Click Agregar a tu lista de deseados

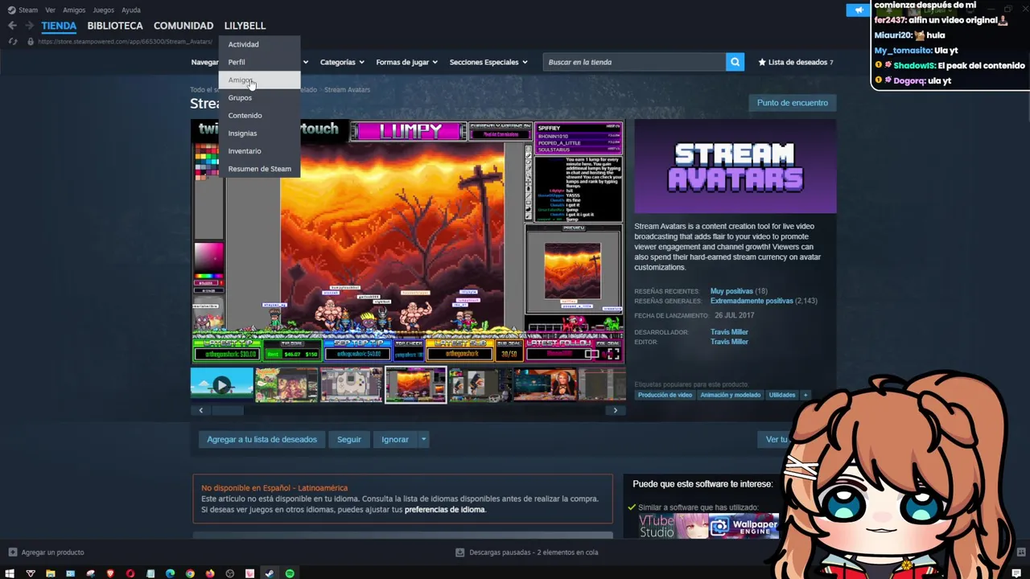click(262, 439)
